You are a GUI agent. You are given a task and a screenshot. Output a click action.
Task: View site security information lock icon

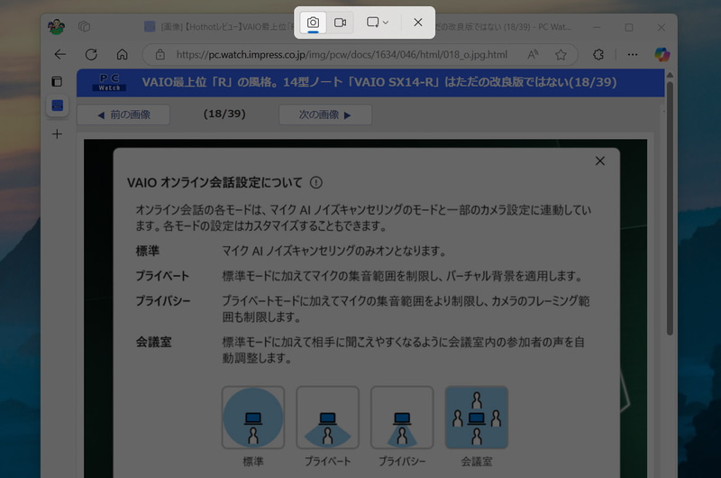pos(160,55)
